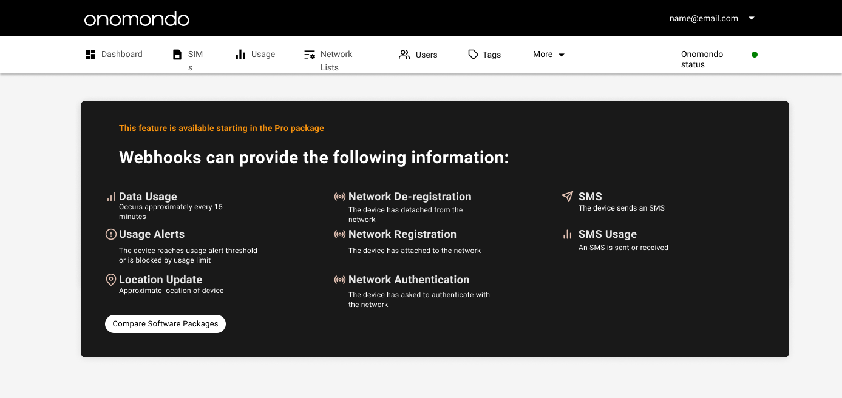Click the SMS Usage bar chart icon
This screenshot has height=398, width=842.
[567, 234]
